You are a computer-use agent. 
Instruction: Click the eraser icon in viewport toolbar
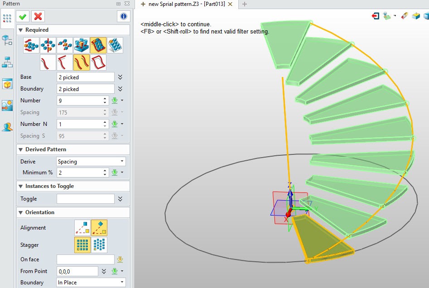pos(404,16)
